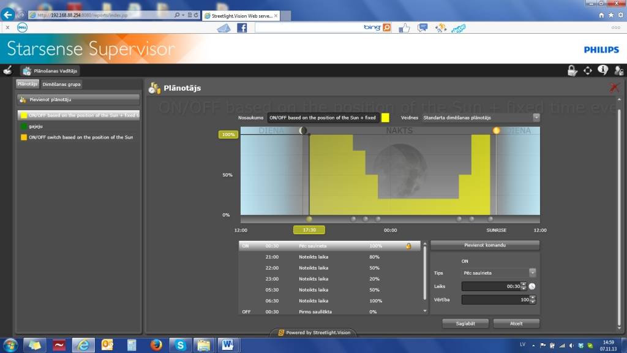
Task: Click the sunset moon marker on the chart
Action: coord(303,131)
